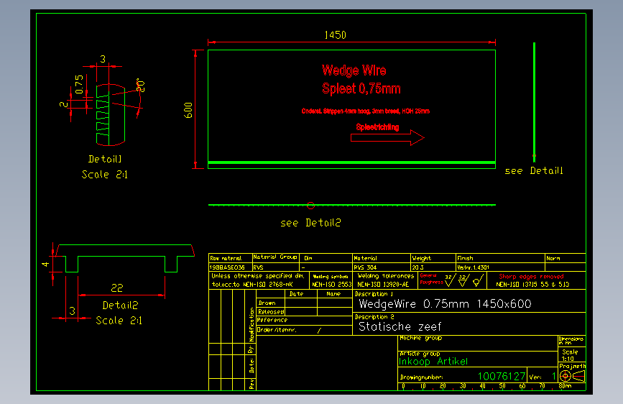Click the 'Spleetrichting' label

tap(377, 127)
